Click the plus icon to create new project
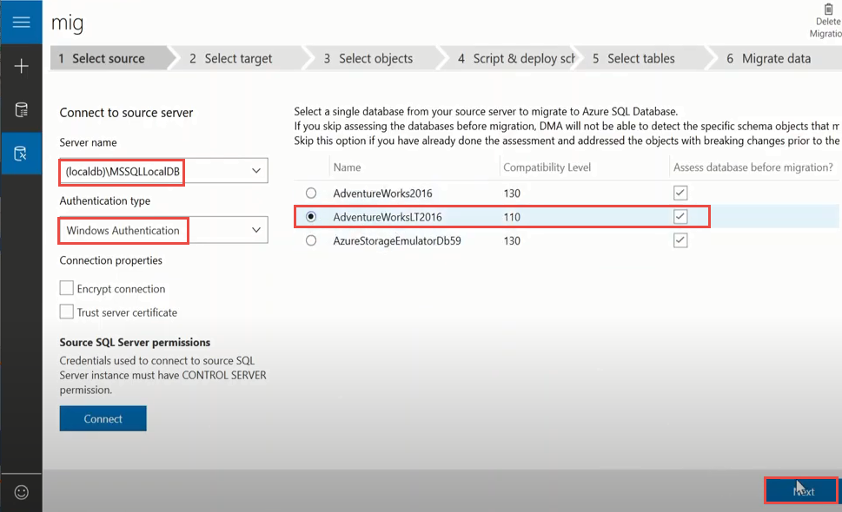Screen dimensions: 842x512 click(21, 66)
